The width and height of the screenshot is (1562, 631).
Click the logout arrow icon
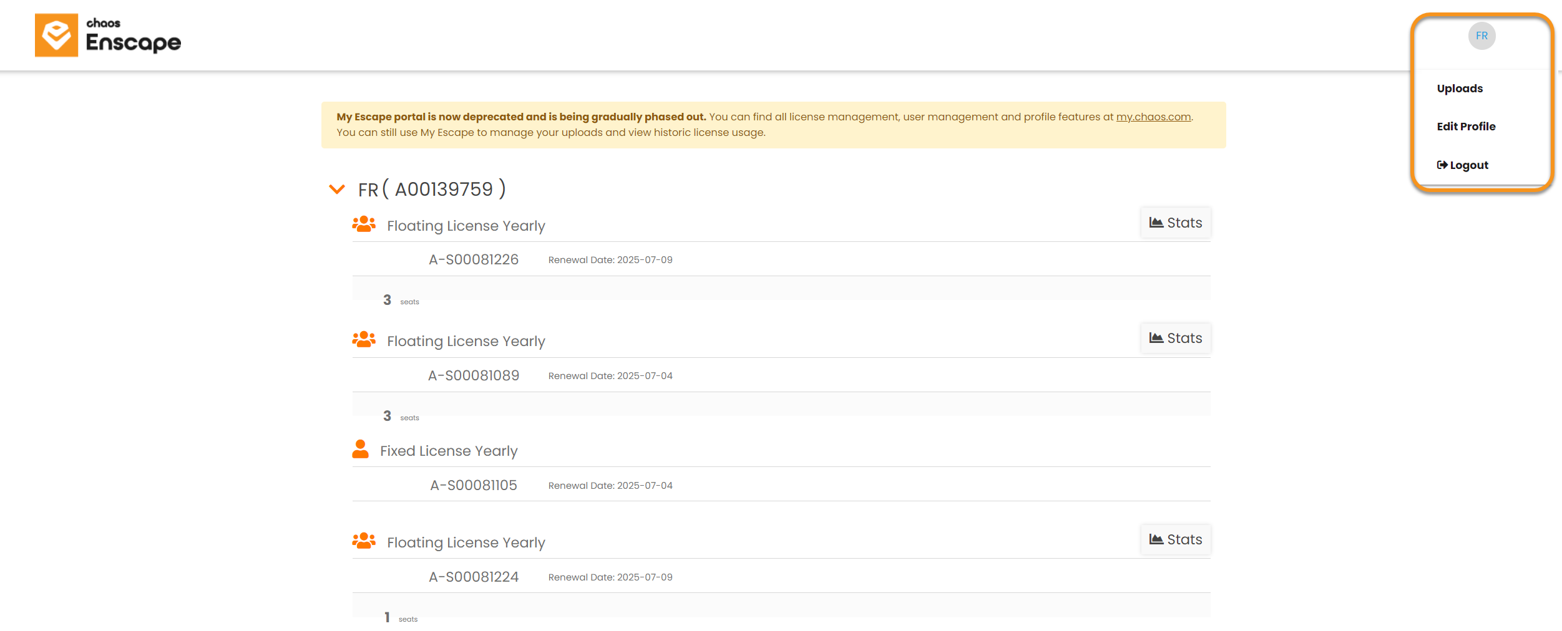pyautogui.click(x=1442, y=165)
